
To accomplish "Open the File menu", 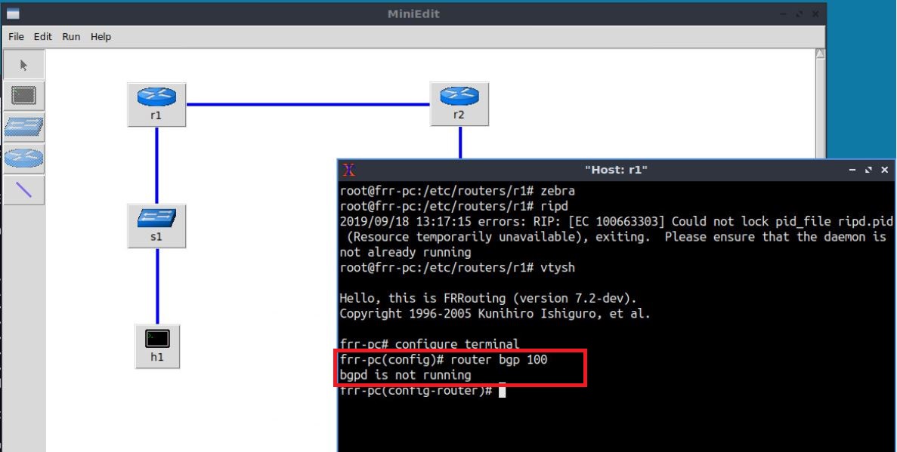I will click(16, 37).
